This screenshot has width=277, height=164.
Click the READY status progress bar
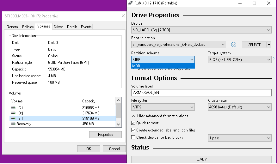tap(201, 159)
